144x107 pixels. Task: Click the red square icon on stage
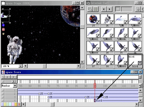pyautogui.click(x=3, y=29)
